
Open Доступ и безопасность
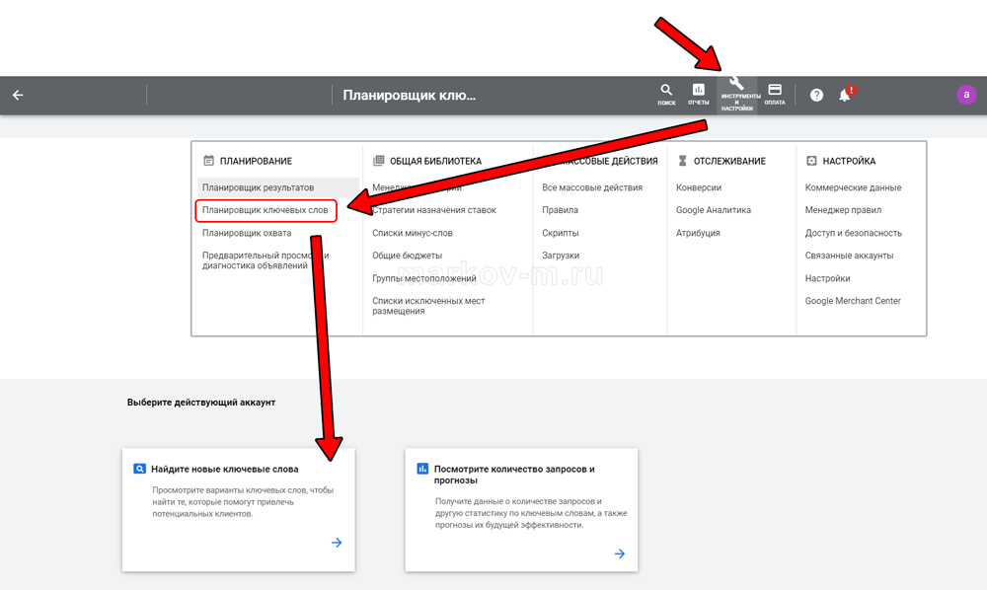click(854, 233)
